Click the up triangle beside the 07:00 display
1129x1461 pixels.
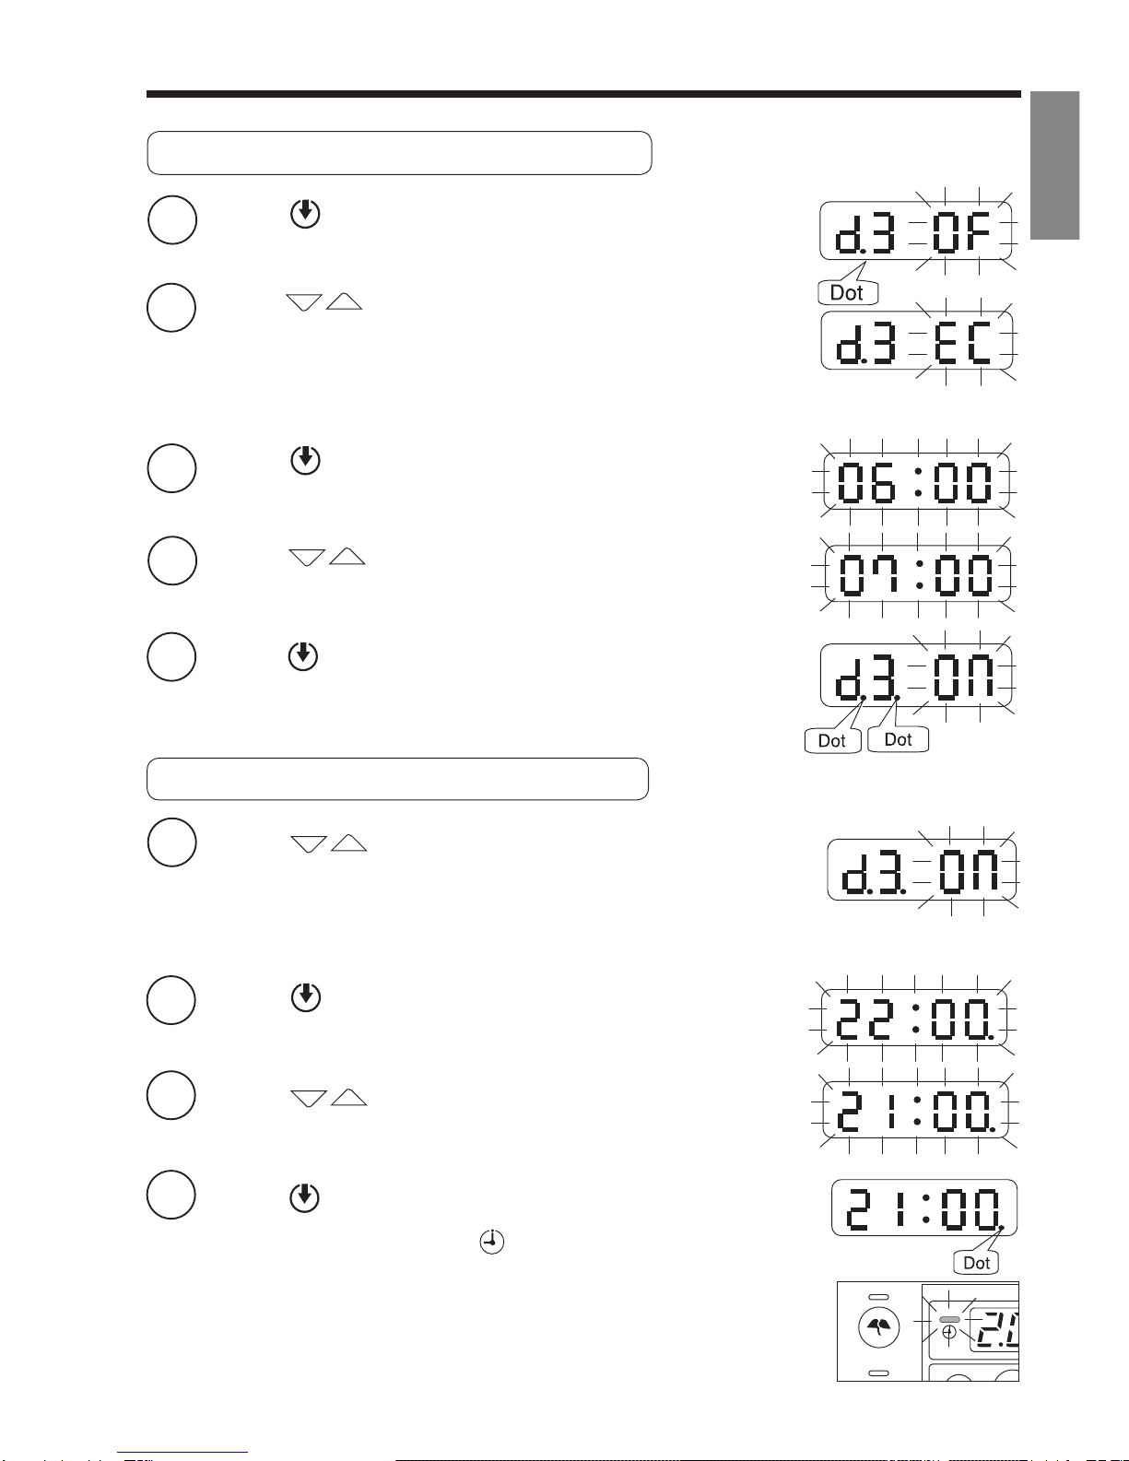point(347,556)
